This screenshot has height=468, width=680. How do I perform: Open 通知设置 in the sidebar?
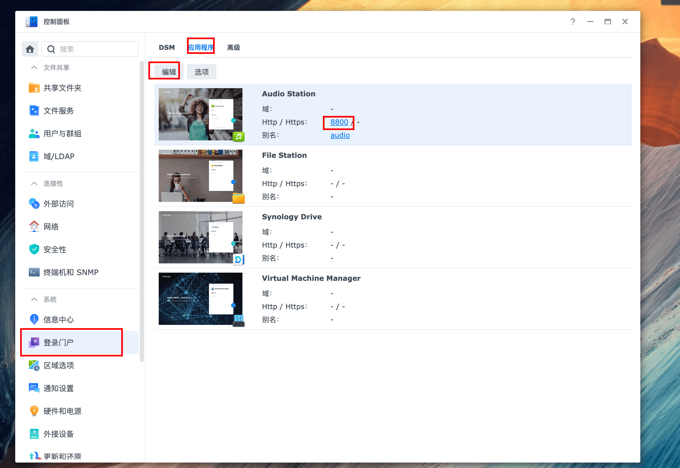[x=80, y=388]
